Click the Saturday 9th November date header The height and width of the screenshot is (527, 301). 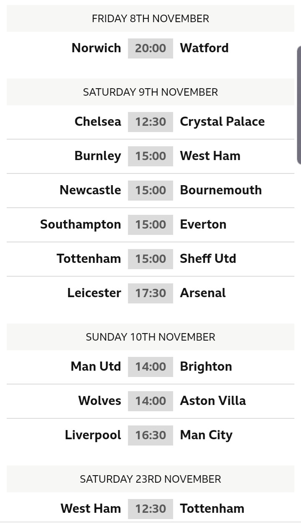pyautogui.click(x=150, y=92)
